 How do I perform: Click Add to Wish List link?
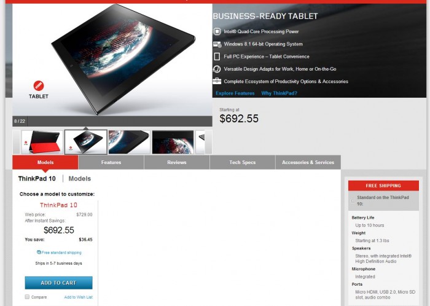point(79,297)
